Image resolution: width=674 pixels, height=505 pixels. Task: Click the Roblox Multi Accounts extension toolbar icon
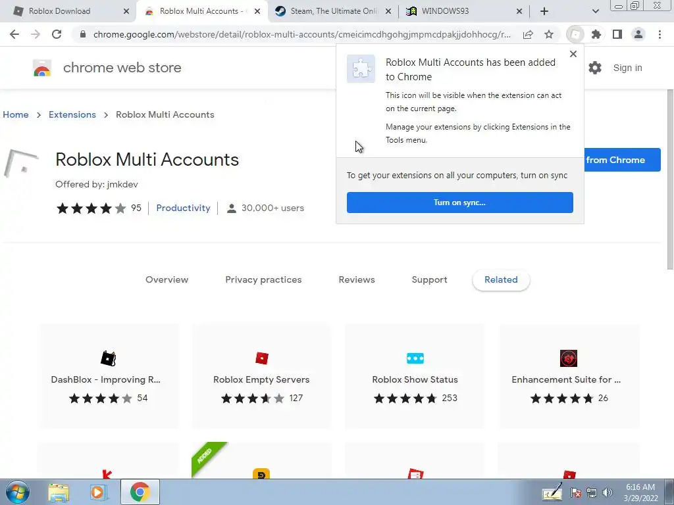tap(575, 34)
